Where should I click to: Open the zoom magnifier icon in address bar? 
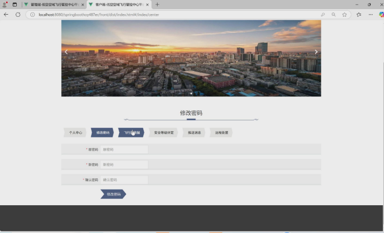click(x=333, y=15)
